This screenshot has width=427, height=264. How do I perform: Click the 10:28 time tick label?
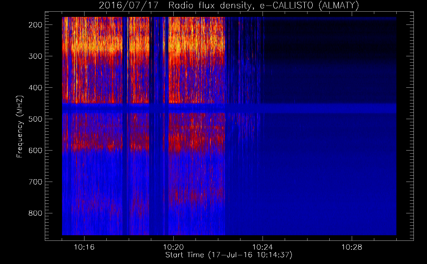352,247
